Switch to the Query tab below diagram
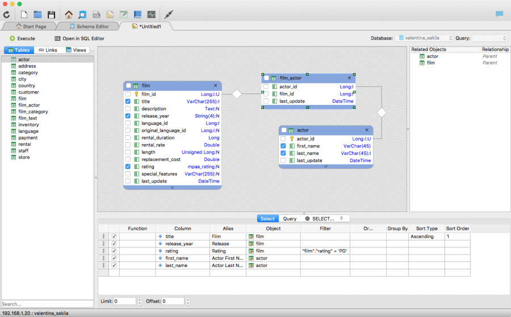This screenshot has width=511, height=317. [x=290, y=219]
